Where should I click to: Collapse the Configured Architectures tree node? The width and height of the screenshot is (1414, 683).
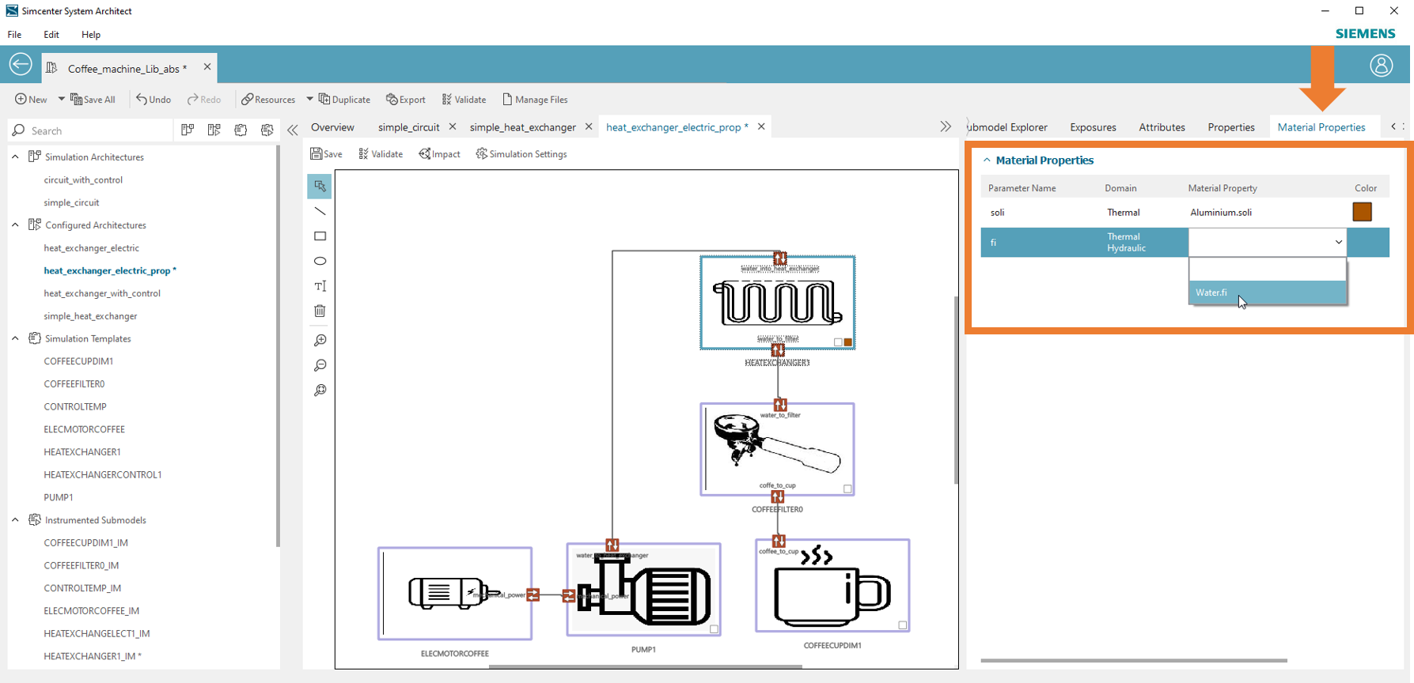click(x=15, y=225)
